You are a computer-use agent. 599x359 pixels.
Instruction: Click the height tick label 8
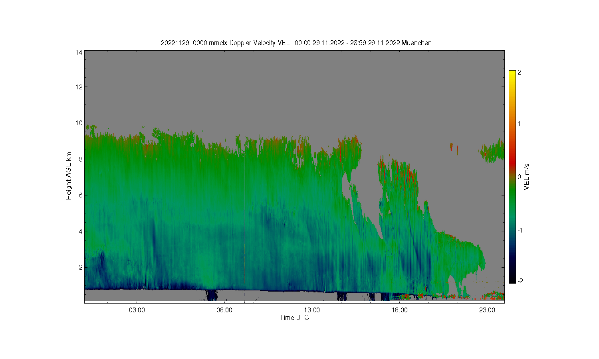[81, 159]
